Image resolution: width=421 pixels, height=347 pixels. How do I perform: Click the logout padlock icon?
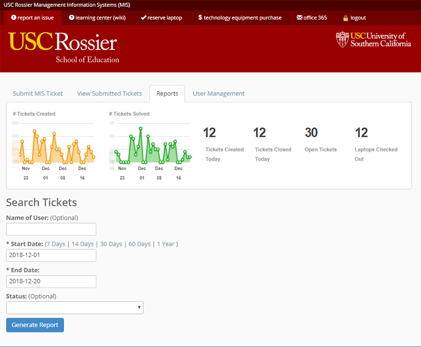(x=346, y=18)
